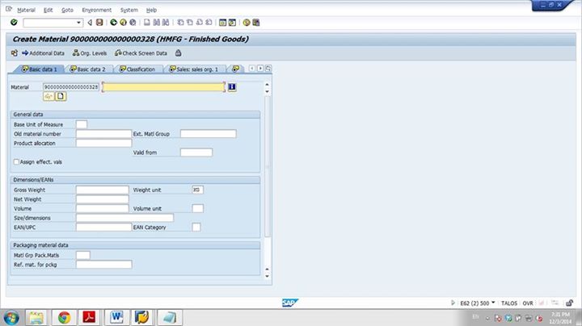The height and width of the screenshot is (326, 582).
Task: Switch to the Classification tab
Action: coord(137,69)
